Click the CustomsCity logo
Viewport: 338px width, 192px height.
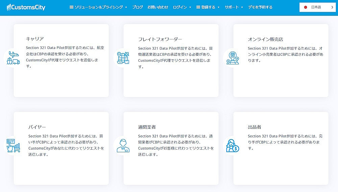click(26, 7)
